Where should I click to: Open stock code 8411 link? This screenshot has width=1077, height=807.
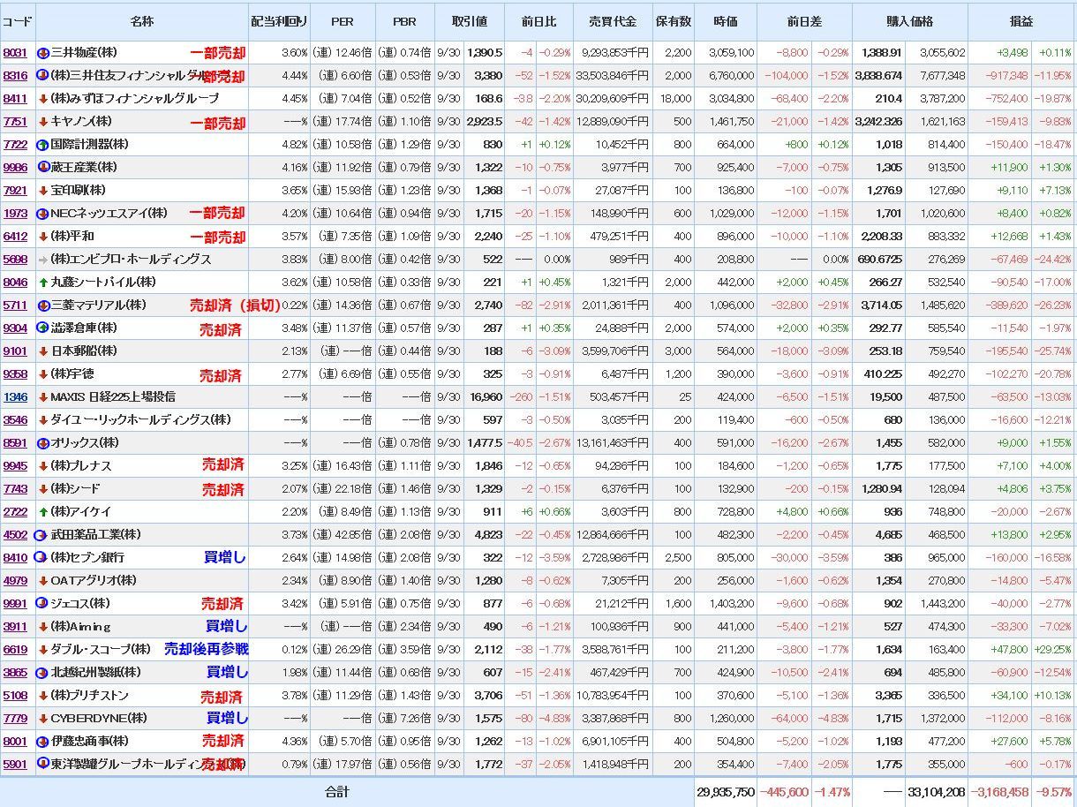[15, 99]
